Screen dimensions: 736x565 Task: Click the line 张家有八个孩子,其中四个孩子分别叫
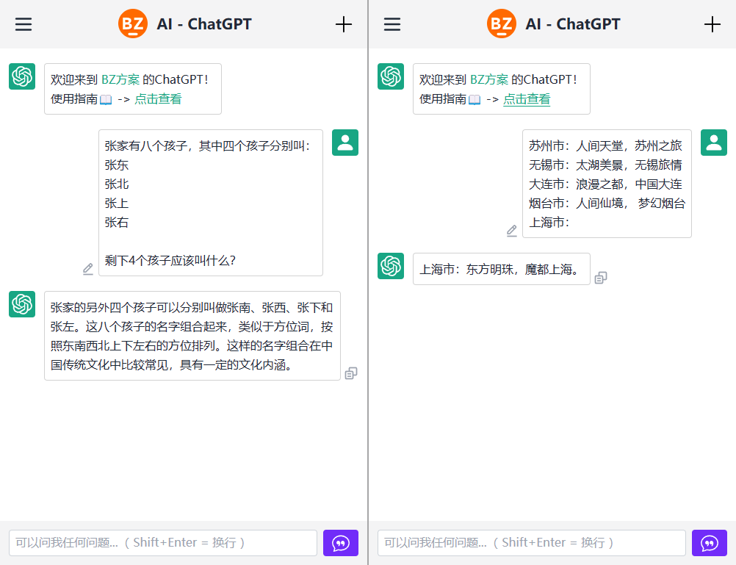tap(207, 145)
